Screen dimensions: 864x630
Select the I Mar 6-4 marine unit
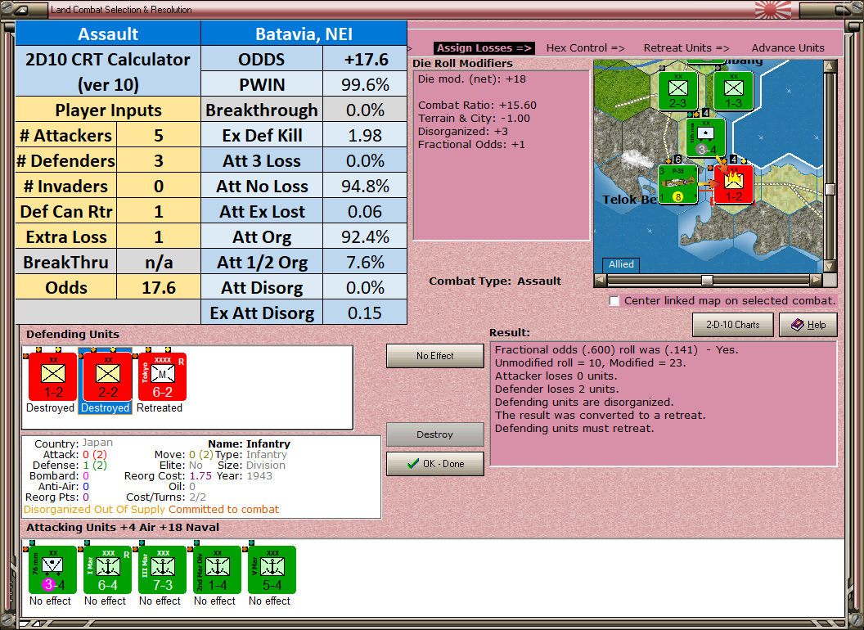(107, 569)
